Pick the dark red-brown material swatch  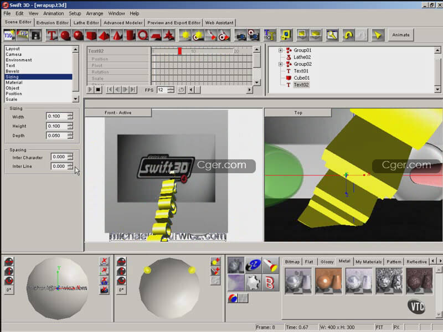[x=419, y=281]
